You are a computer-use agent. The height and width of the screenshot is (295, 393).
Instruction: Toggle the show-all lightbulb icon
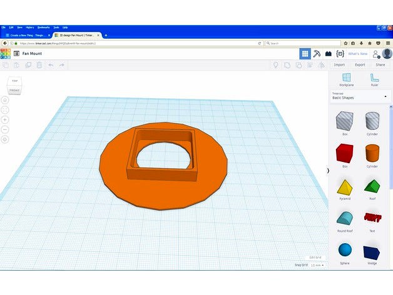click(275, 64)
